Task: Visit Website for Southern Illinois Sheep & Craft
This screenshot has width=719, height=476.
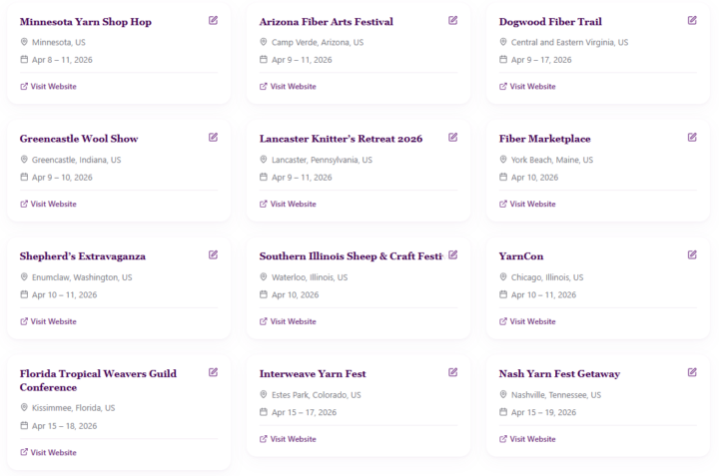Action: point(288,321)
